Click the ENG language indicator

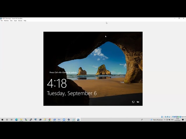coord(172,120)
